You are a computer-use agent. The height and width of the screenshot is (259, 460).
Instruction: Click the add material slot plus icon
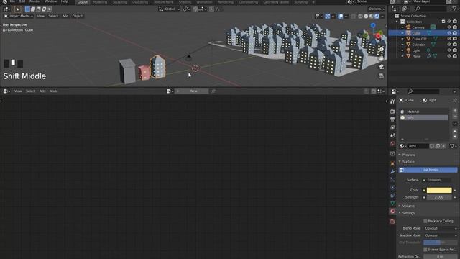[x=455, y=110]
